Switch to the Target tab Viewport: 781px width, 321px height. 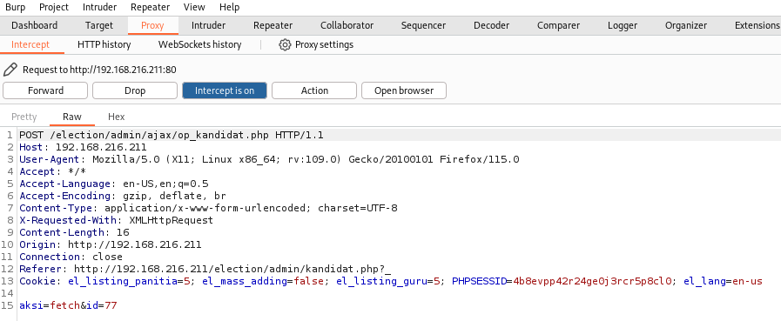tap(99, 25)
